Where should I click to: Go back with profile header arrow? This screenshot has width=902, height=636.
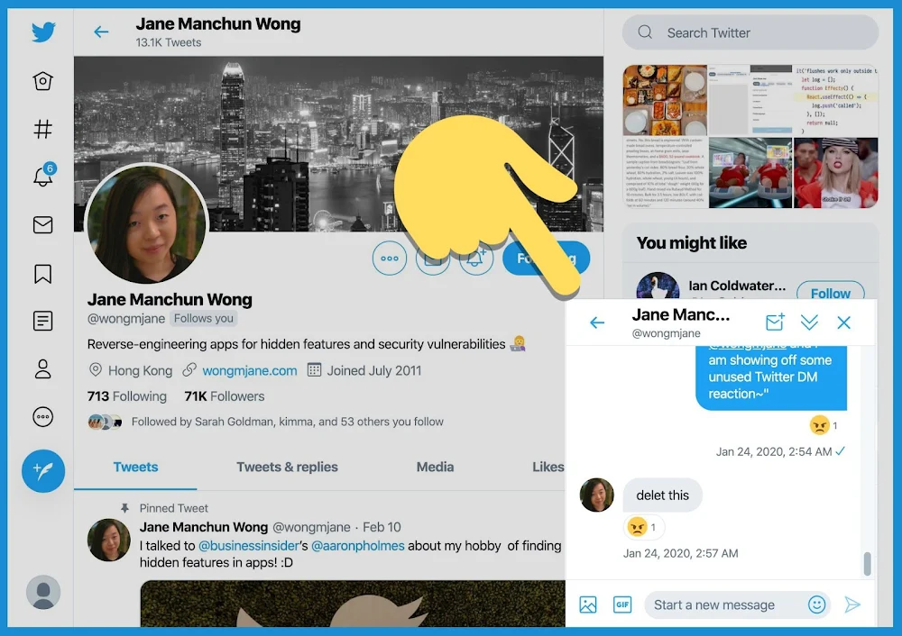(101, 32)
